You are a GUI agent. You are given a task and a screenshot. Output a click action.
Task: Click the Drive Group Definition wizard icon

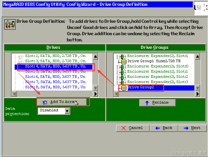tap(10, 24)
